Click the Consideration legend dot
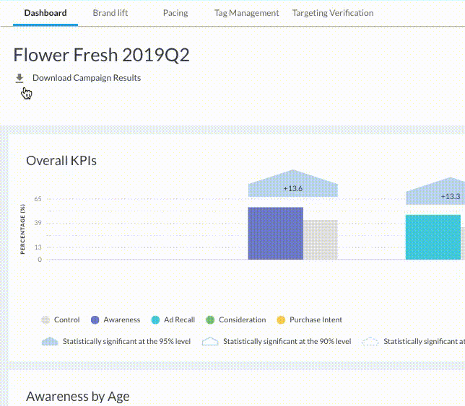Viewport: 465px width, 406px height. pos(210,320)
